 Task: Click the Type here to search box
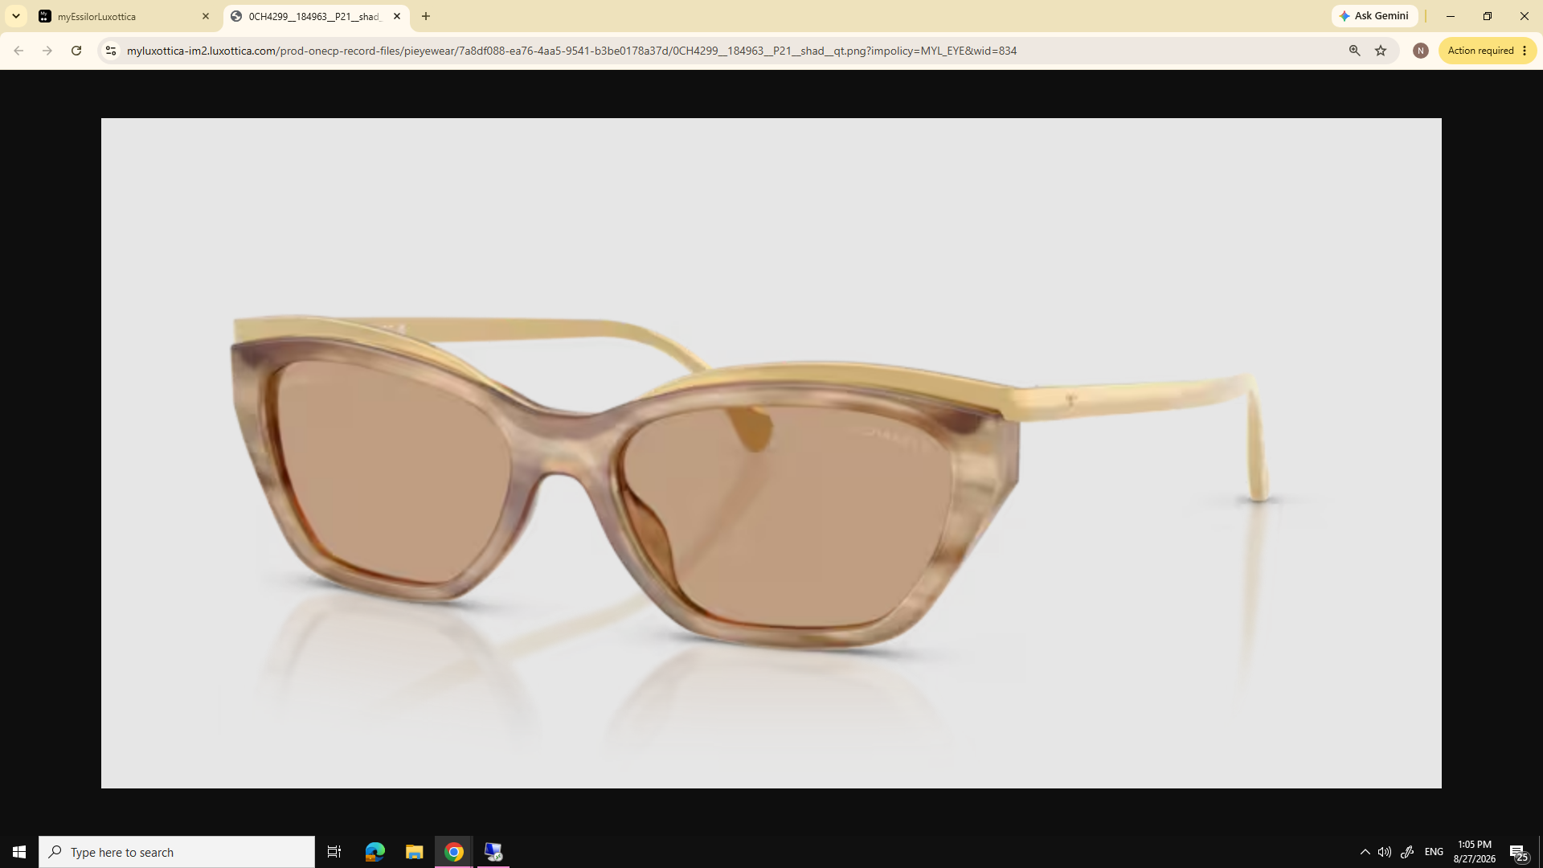(177, 852)
